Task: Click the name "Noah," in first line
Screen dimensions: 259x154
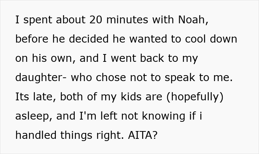Action: (193, 20)
